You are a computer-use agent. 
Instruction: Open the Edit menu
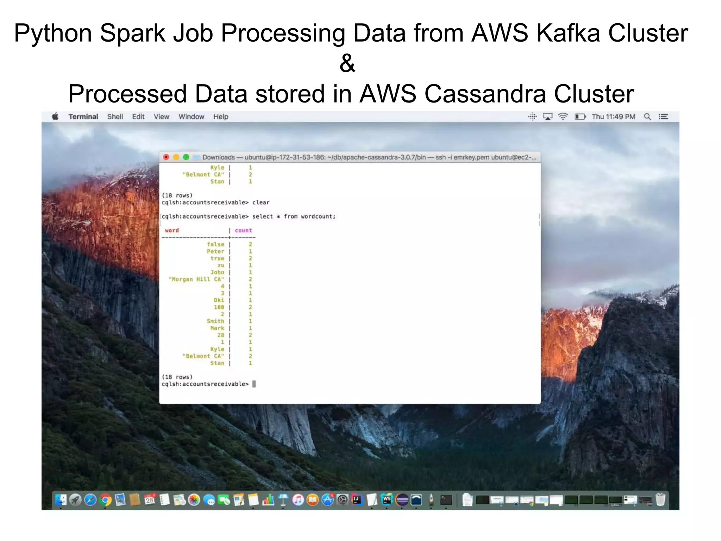pos(138,117)
